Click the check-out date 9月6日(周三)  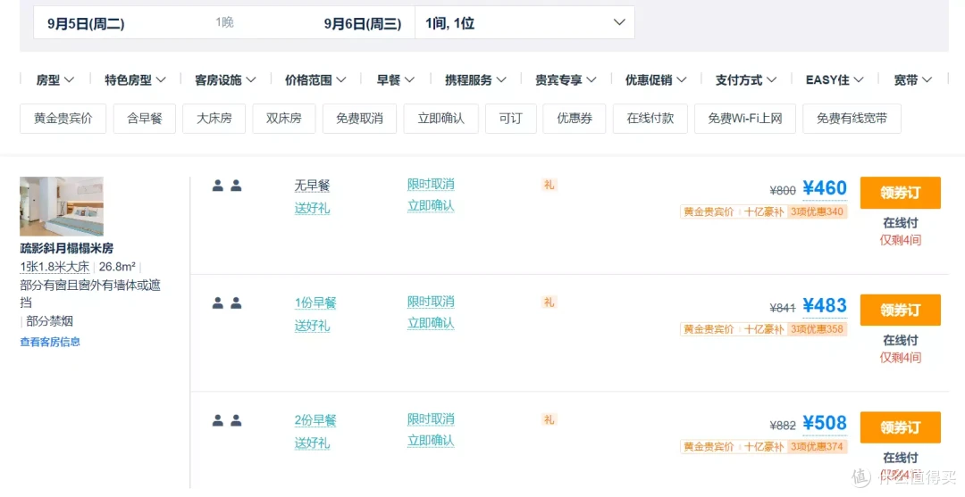363,24
